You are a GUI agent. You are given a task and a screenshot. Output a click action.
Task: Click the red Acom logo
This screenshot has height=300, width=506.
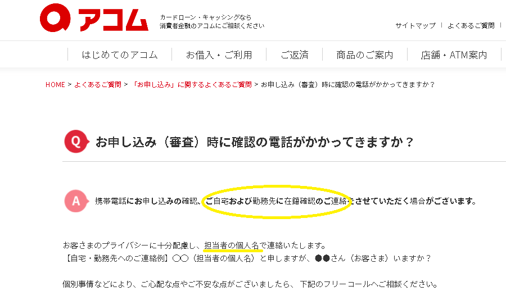point(94,18)
